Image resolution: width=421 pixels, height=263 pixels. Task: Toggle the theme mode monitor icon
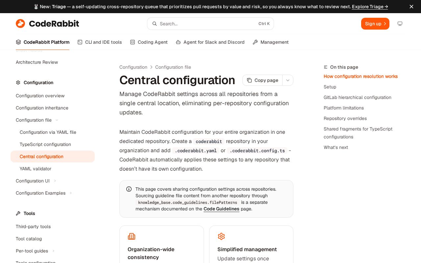(x=400, y=24)
